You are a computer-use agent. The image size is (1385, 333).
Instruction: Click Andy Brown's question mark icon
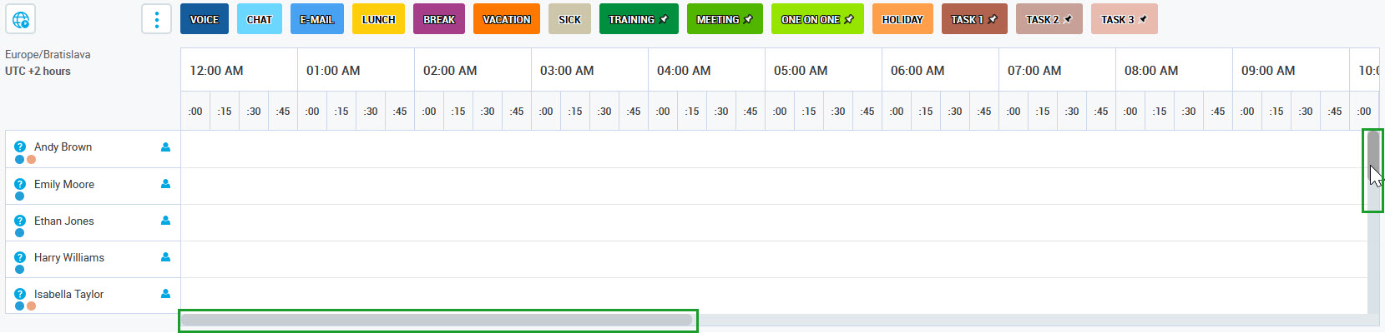point(20,147)
